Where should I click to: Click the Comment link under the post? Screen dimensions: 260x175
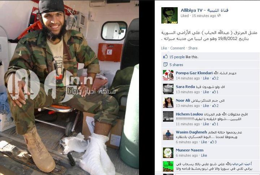click(x=177, y=48)
